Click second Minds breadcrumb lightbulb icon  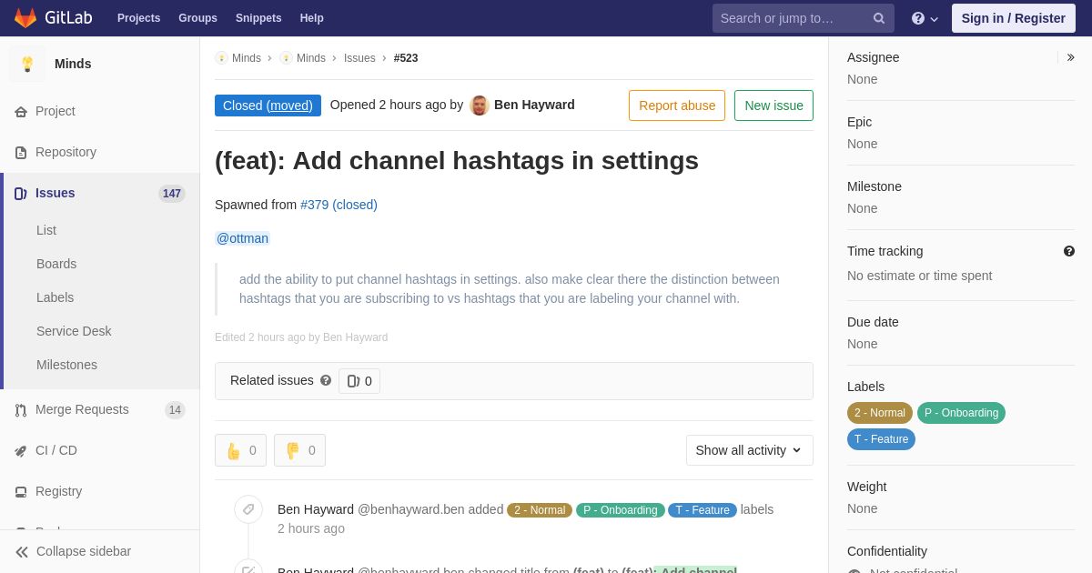click(287, 58)
